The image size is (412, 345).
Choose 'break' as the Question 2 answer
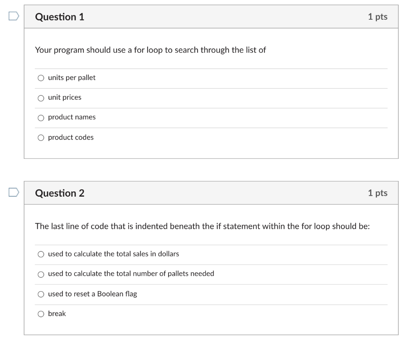pos(41,314)
